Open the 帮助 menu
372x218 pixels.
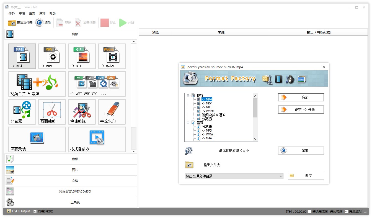pos(53,14)
